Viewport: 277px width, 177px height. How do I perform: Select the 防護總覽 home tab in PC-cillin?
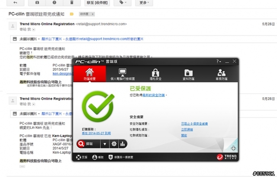(90, 74)
